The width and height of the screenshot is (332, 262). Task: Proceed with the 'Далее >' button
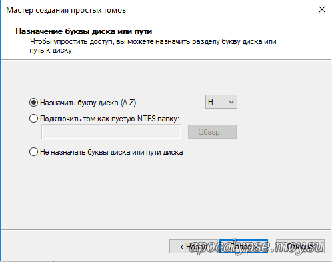pyautogui.click(x=243, y=247)
